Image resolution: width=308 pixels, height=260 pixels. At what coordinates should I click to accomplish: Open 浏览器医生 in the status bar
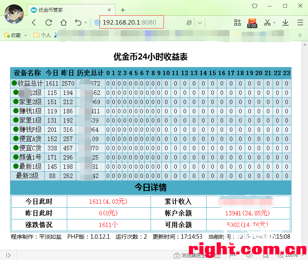(190, 256)
